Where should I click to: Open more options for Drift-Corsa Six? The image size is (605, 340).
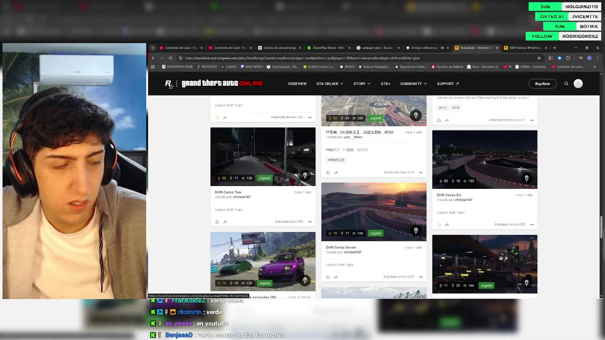coord(532,224)
